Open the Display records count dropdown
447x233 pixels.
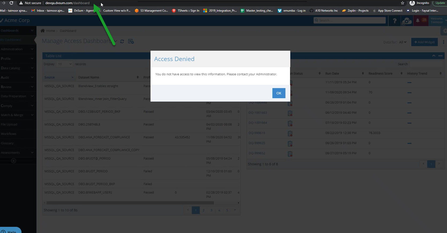[65, 64]
